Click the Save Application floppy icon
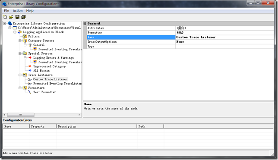 (17, 17)
